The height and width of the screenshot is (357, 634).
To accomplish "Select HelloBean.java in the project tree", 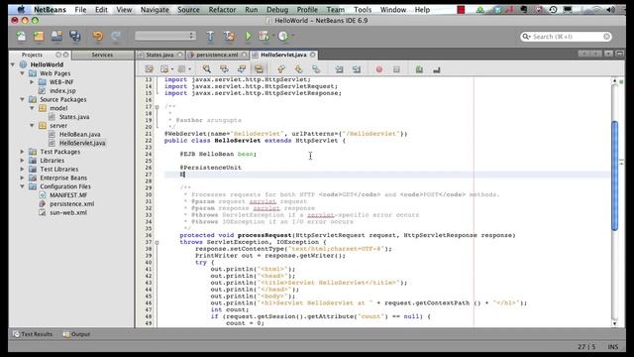I will 79,134.
